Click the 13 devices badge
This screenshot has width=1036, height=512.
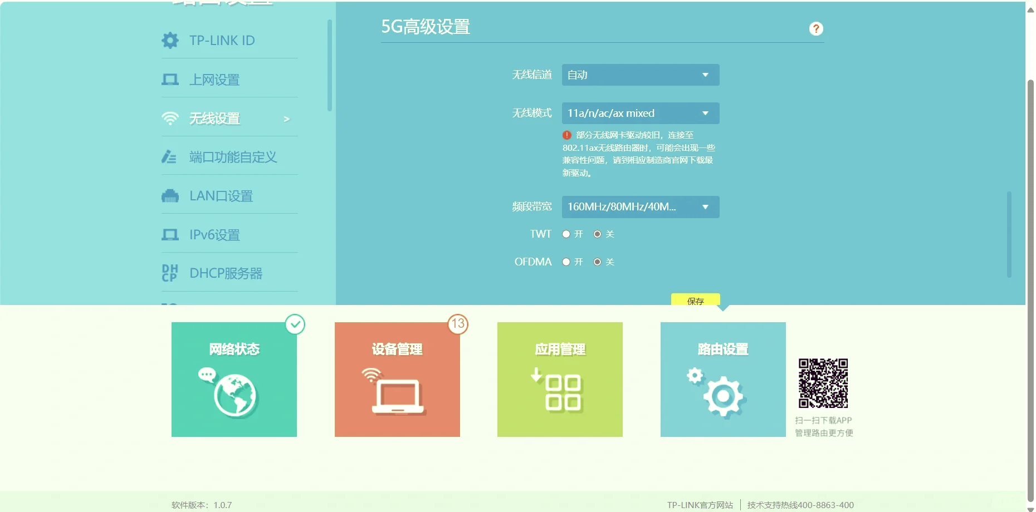click(x=458, y=324)
